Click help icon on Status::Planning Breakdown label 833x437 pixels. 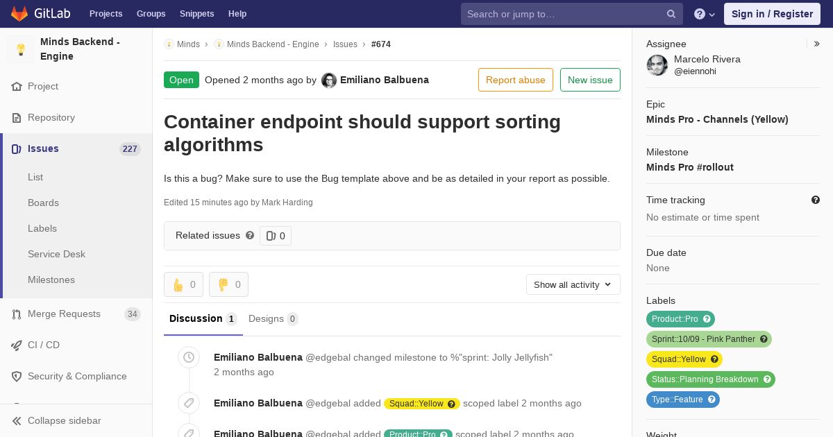tap(767, 379)
